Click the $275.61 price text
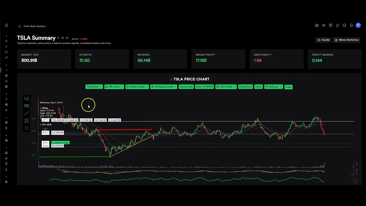 point(75,39)
